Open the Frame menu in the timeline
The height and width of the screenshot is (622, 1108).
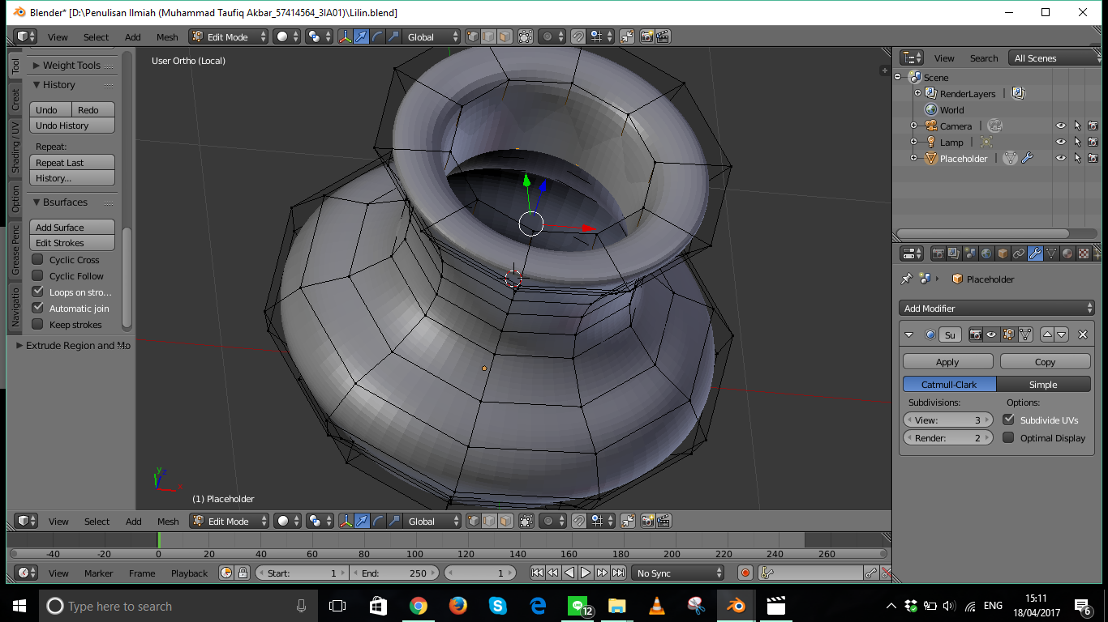[x=142, y=573]
